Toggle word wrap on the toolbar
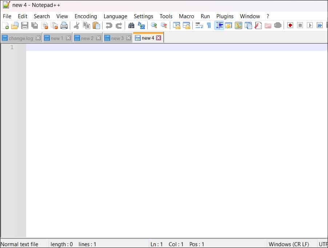This screenshot has height=248, width=328. coord(199,25)
